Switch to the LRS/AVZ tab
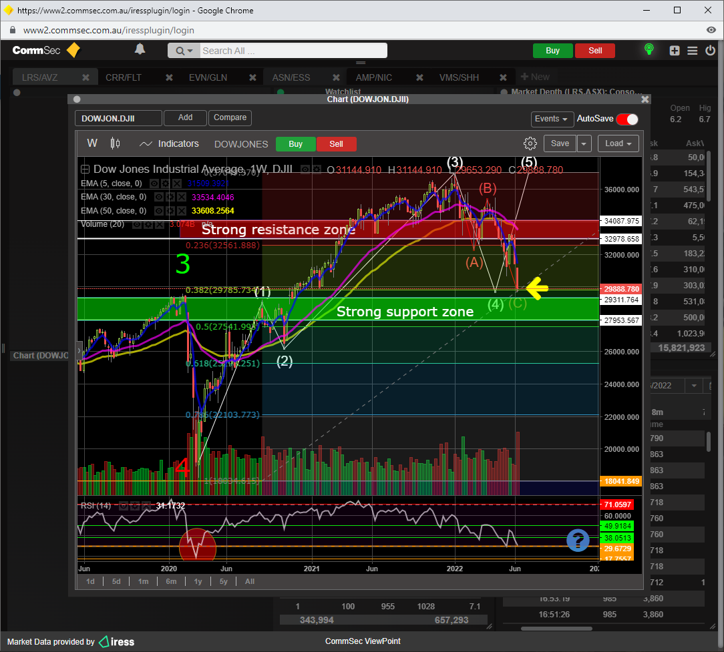 pyautogui.click(x=40, y=77)
